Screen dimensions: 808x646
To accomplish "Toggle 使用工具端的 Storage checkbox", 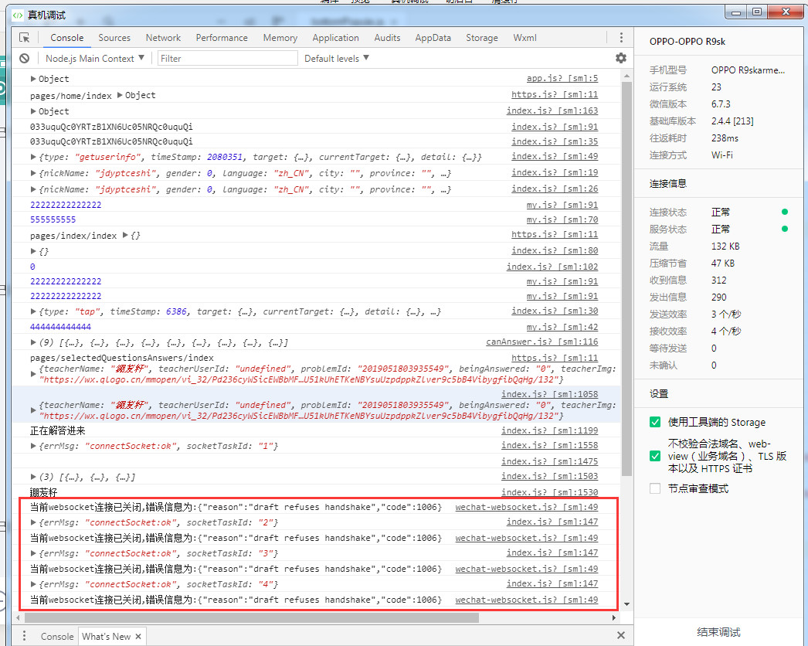I will pos(655,422).
